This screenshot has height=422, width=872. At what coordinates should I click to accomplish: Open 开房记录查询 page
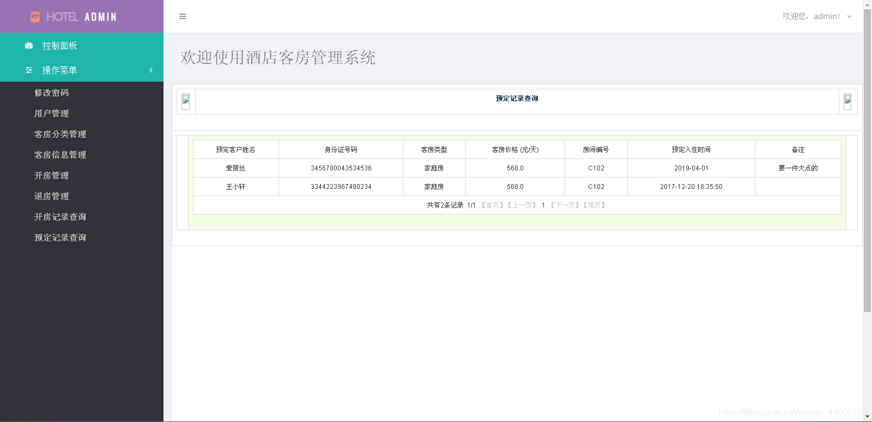pos(60,217)
